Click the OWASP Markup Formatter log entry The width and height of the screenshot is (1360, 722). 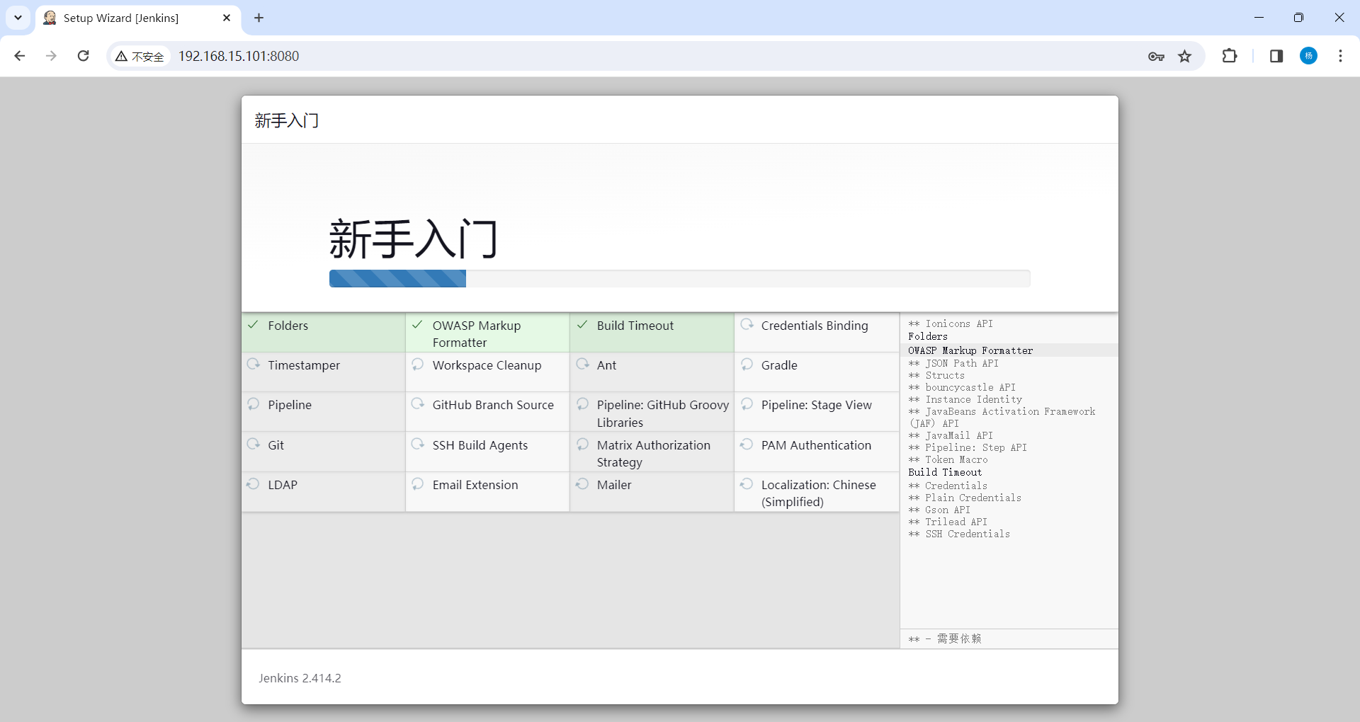tap(970, 350)
